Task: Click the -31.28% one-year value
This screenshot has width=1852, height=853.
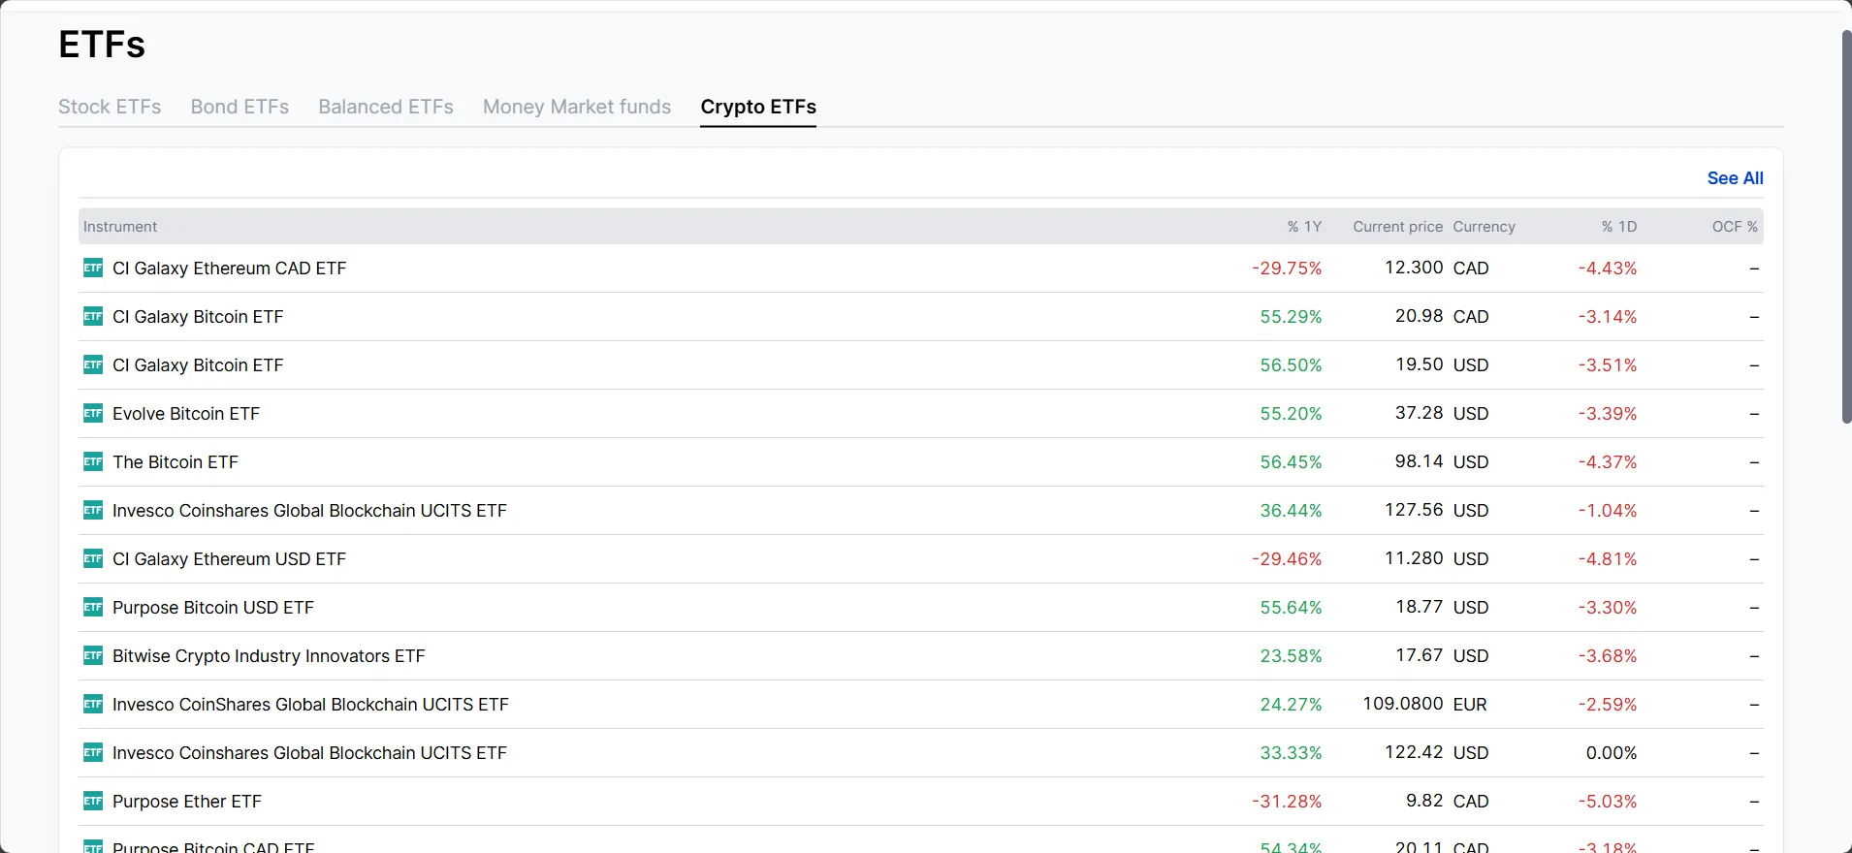Action: tap(1287, 802)
